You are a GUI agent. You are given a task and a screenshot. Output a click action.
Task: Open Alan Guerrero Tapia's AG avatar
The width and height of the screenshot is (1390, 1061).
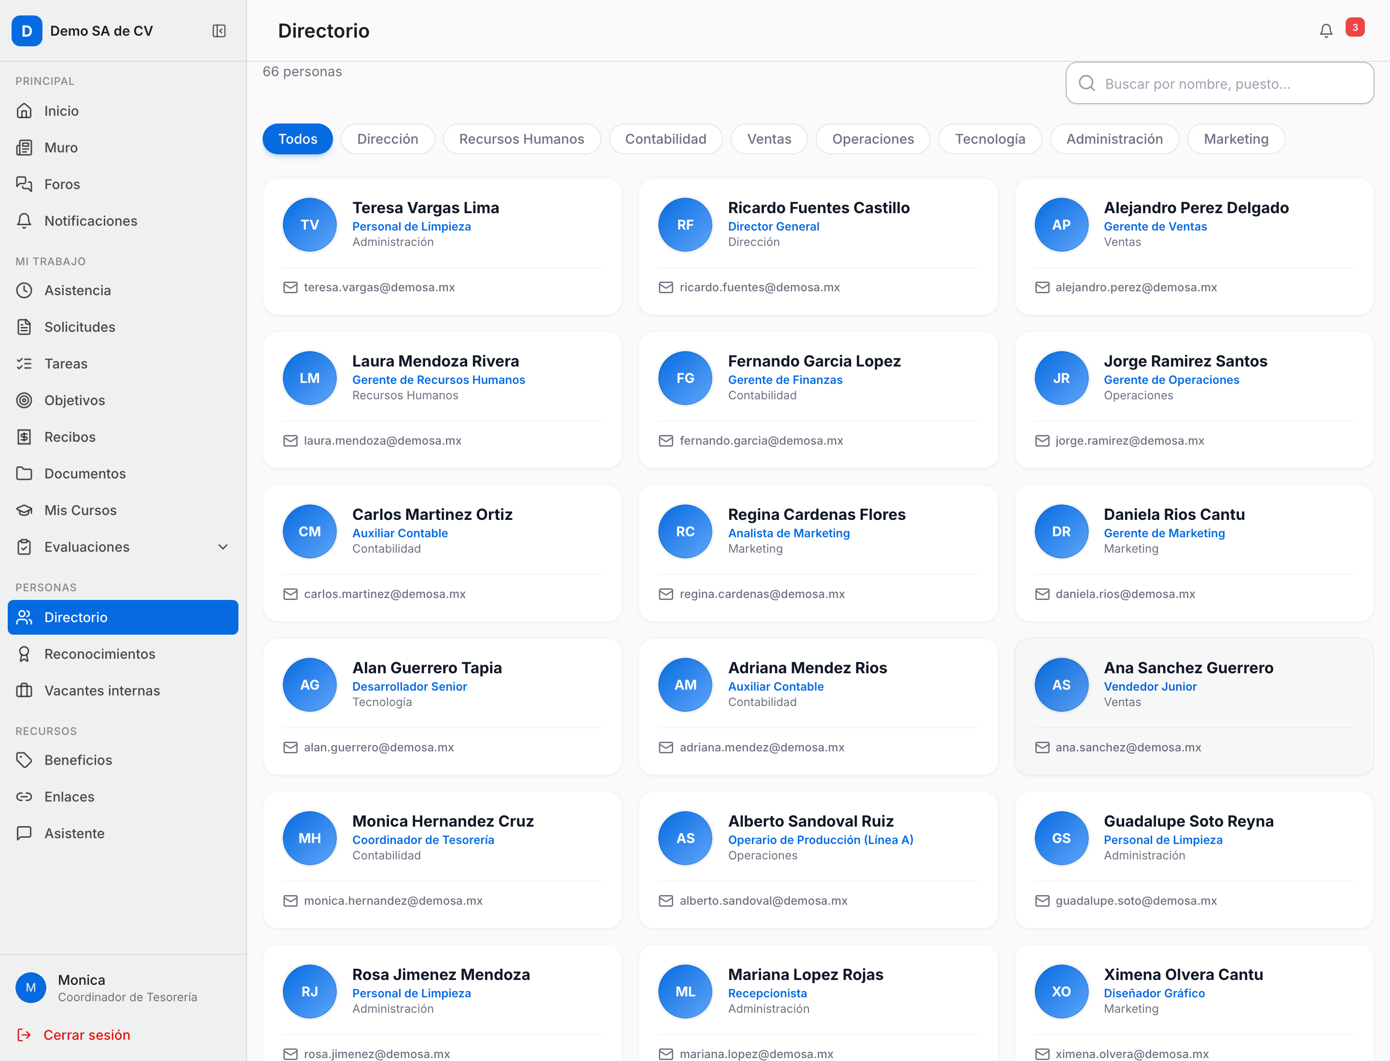point(310,685)
